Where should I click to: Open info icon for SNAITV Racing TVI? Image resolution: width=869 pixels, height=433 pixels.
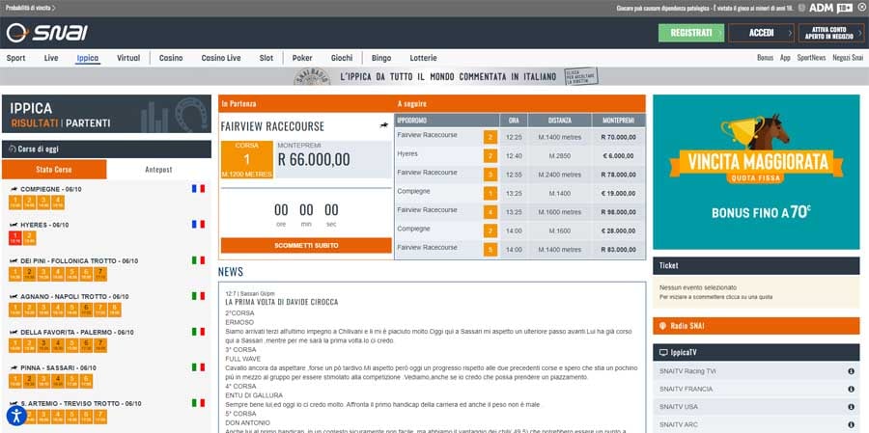[851, 371]
